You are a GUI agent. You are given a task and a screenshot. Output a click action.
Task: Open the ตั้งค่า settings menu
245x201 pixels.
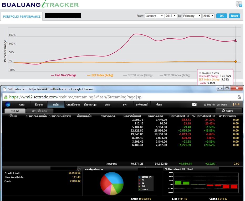(x=159, y=104)
